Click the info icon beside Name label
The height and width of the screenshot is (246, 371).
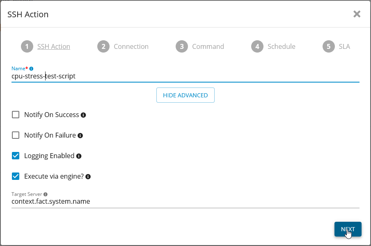click(32, 69)
